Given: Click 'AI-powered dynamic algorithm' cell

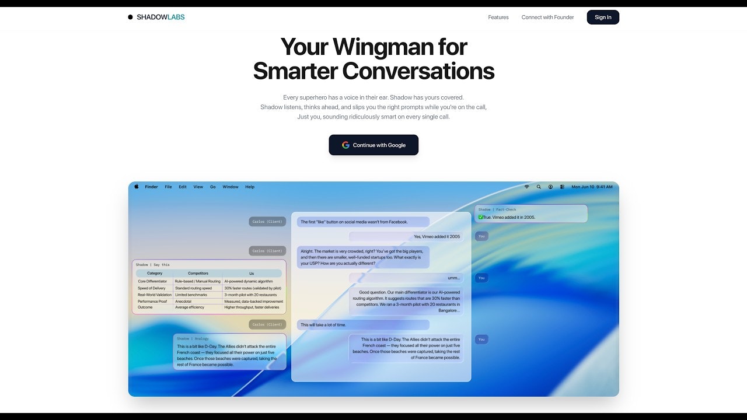Looking at the screenshot, I should pyautogui.click(x=249, y=281).
